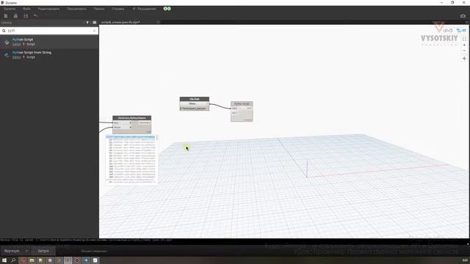This screenshot has width=470, height=264.
Task: Open the Справка menu
Action: 117,9
